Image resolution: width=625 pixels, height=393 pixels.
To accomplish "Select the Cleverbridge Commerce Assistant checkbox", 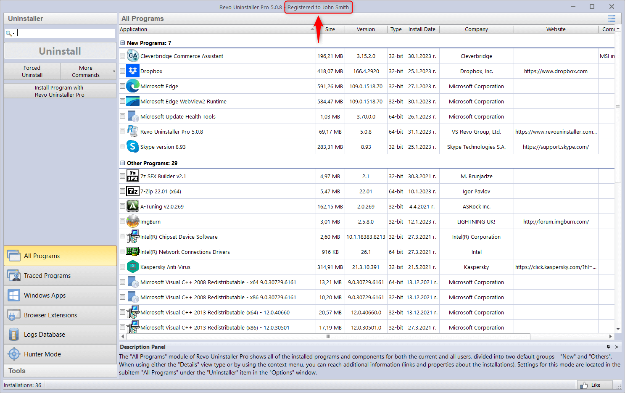I will (123, 56).
